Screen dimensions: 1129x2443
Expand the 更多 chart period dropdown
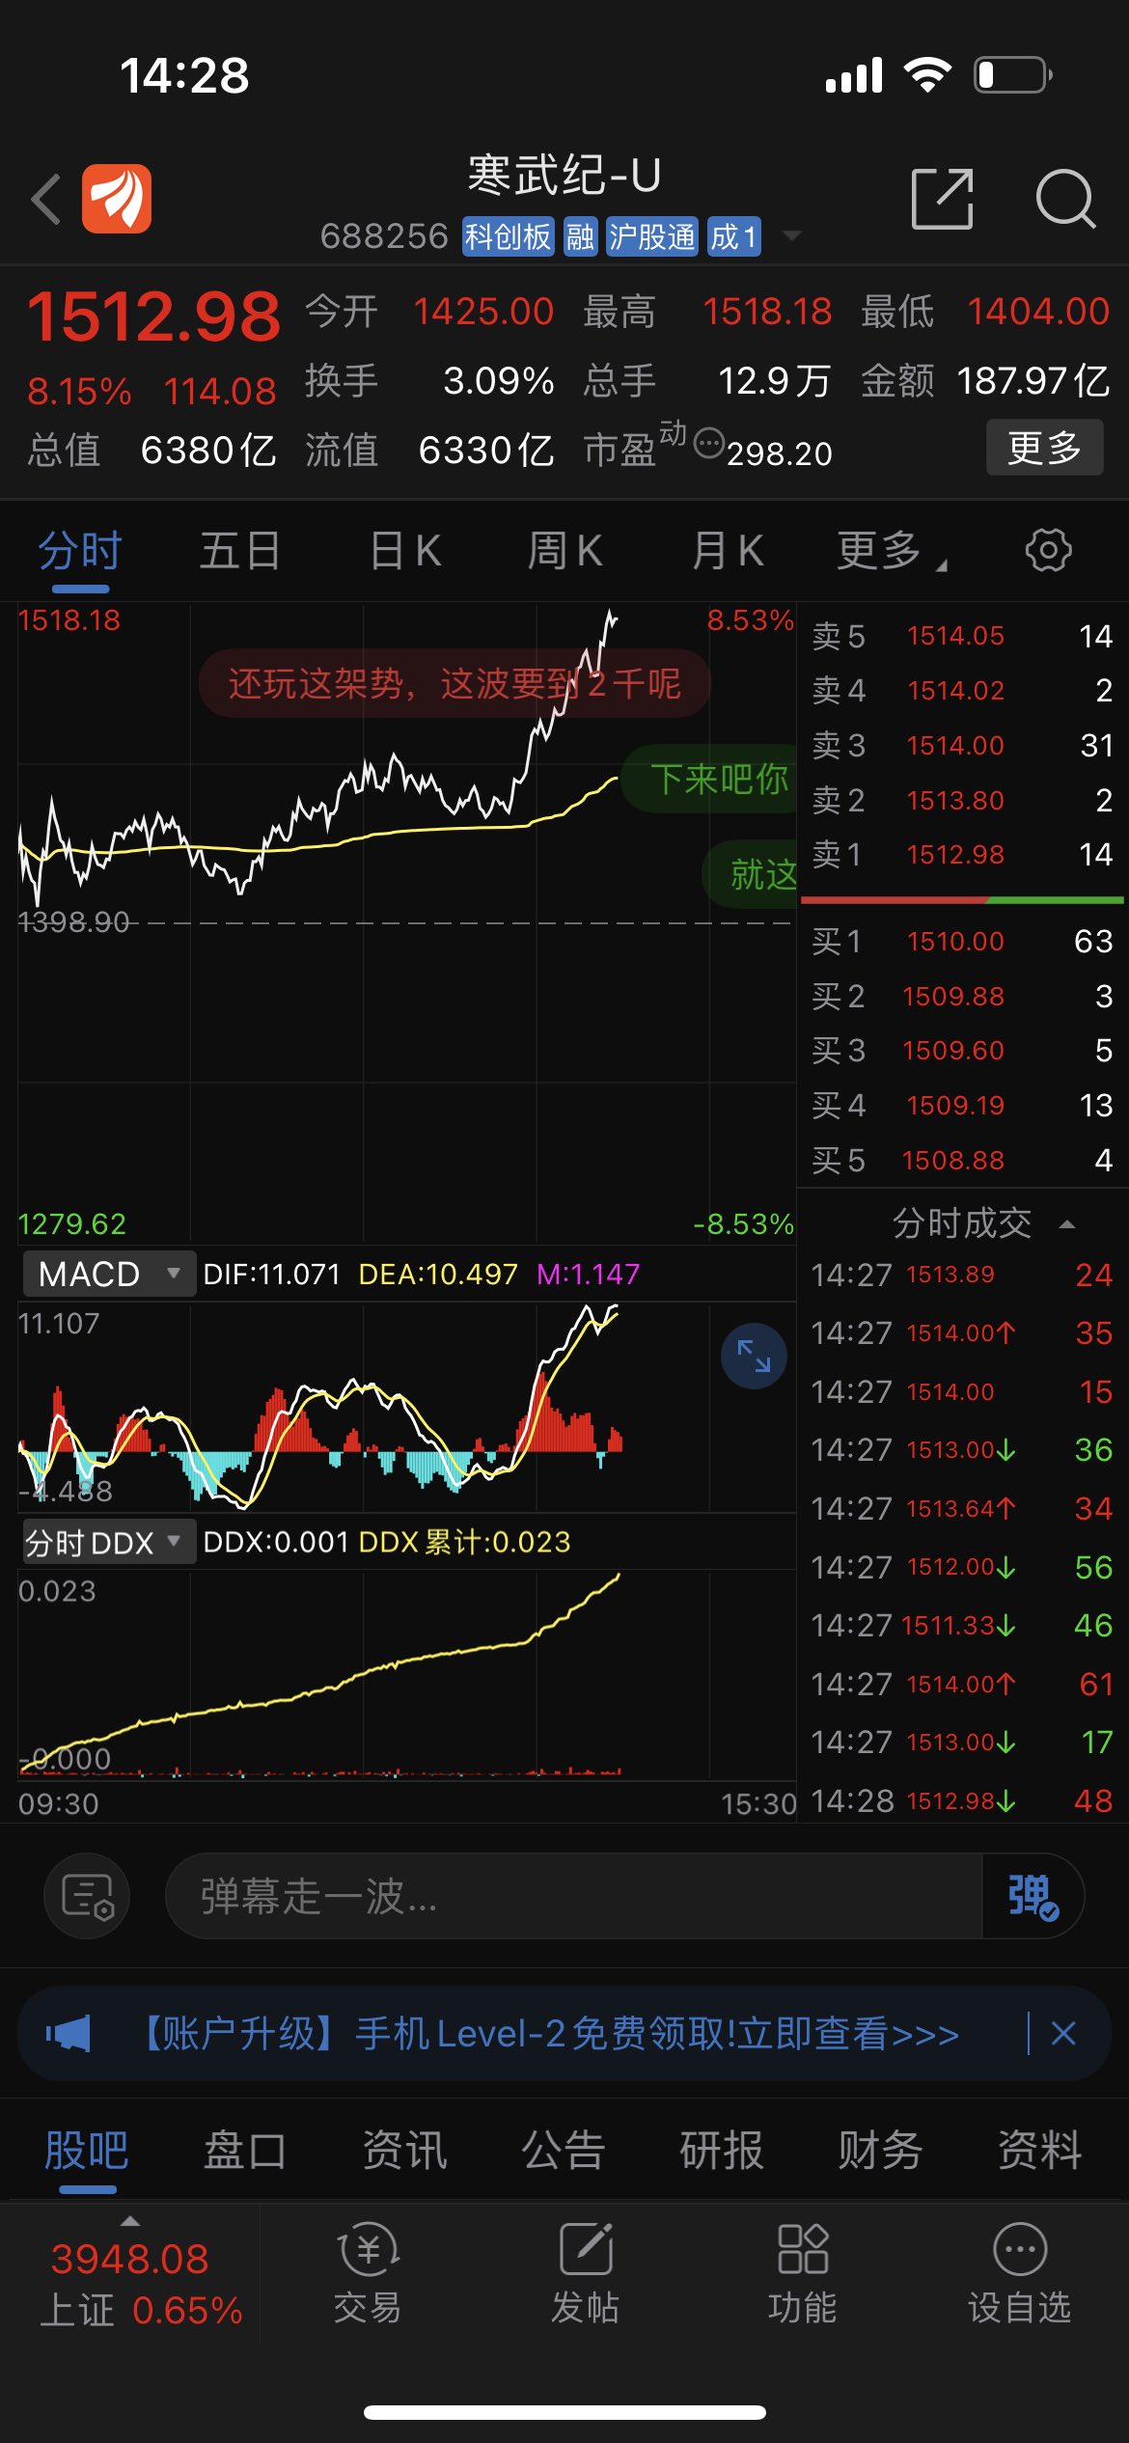click(x=893, y=552)
